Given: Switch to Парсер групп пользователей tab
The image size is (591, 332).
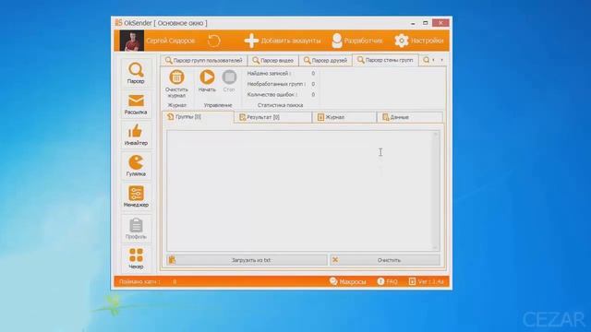Looking at the screenshot, I should 204,60.
